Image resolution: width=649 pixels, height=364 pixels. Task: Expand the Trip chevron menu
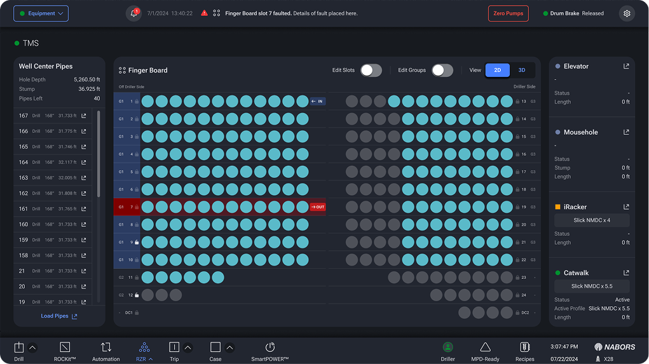click(188, 347)
